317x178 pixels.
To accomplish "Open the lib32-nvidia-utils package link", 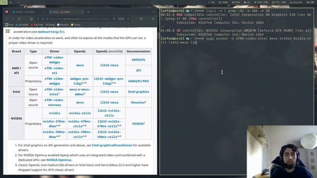I will [x=109, y=113].
